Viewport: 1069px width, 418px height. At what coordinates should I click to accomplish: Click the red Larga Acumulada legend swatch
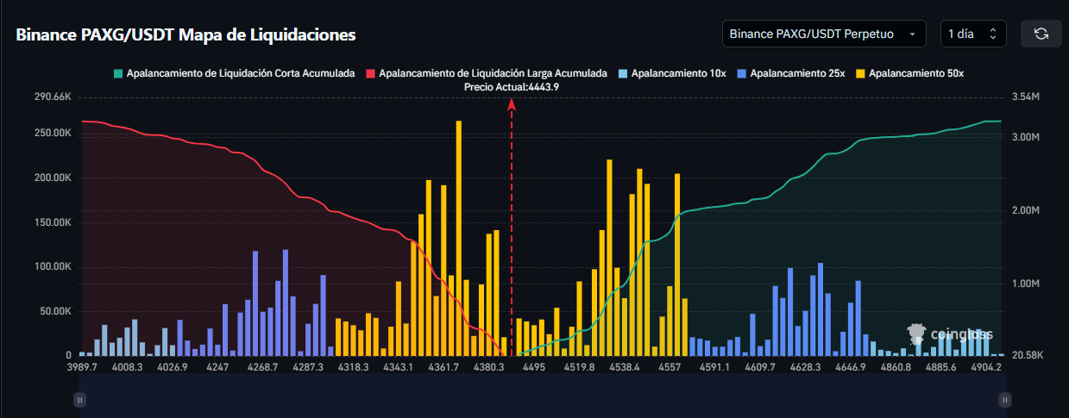pos(370,73)
